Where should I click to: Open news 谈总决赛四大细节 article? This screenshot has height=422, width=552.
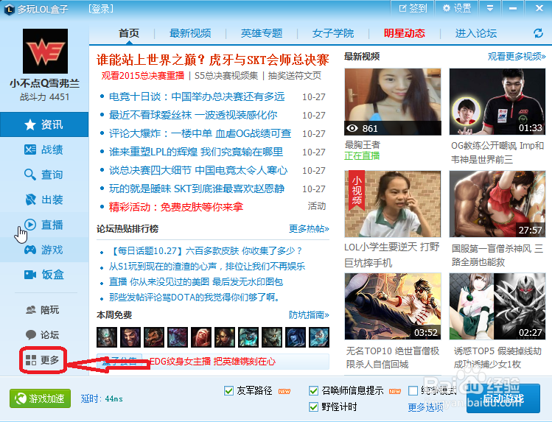point(198,171)
